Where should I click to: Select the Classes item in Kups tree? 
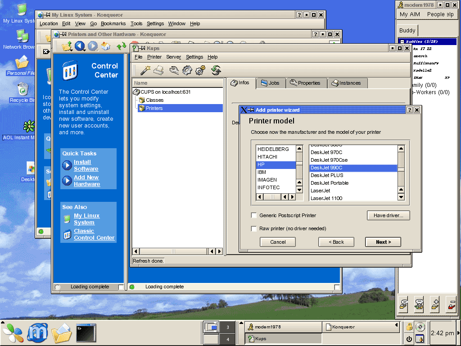click(x=155, y=100)
